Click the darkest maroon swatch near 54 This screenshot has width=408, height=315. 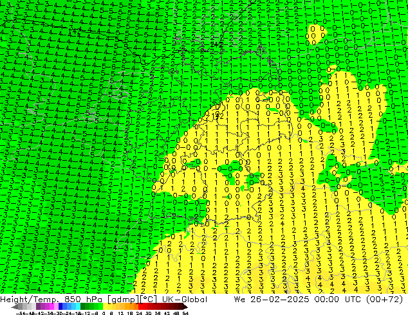click(183, 307)
